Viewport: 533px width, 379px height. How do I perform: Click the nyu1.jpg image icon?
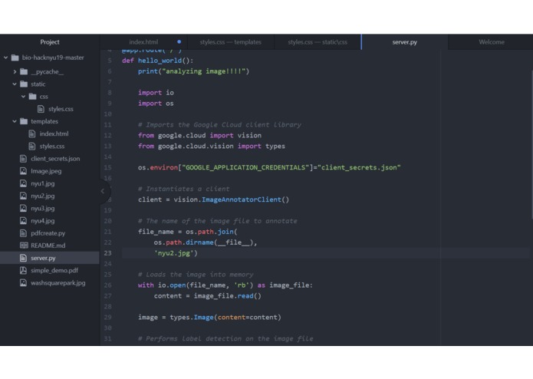23,183
